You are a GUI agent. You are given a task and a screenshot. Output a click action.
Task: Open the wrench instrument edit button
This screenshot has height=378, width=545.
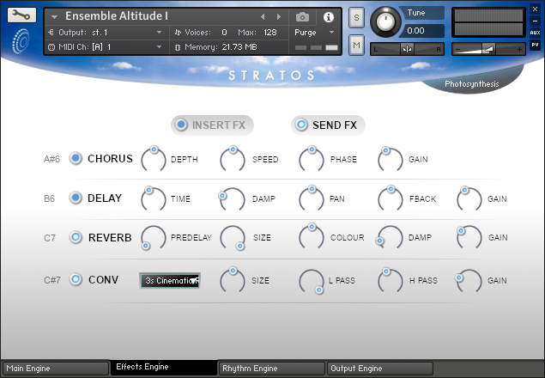[21, 15]
